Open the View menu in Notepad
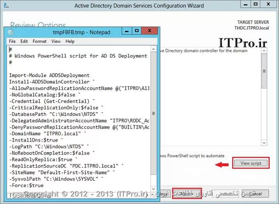The image size is (279, 204). coord(56,42)
